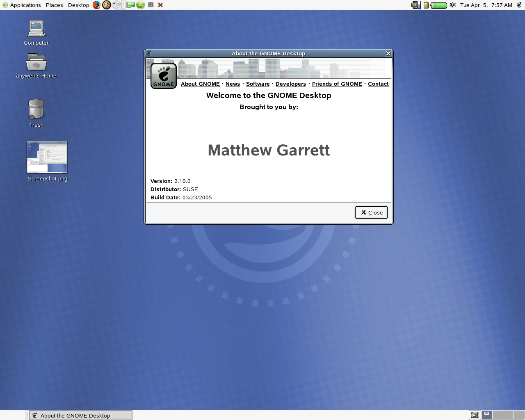This screenshot has width=525, height=420.
Task: Follow the About GNOME link
Action: [x=200, y=84]
